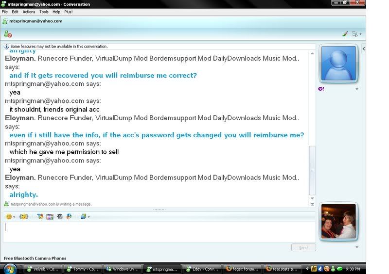Click the features info icon
Image resolution: width=389 pixels, height=274 pixels.
[6, 47]
